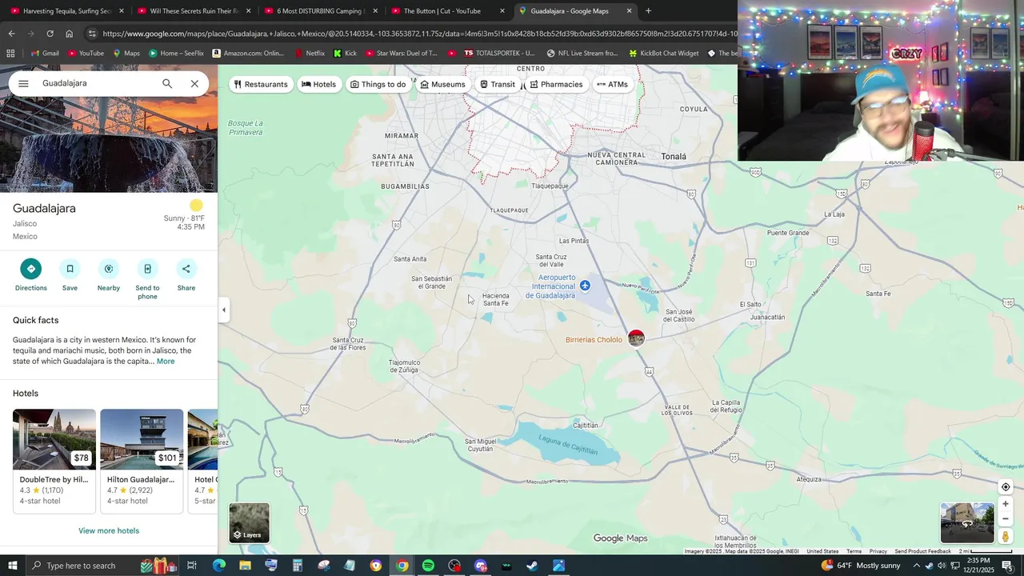Open DoubleTree by Hilton hotel card

(x=54, y=461)
